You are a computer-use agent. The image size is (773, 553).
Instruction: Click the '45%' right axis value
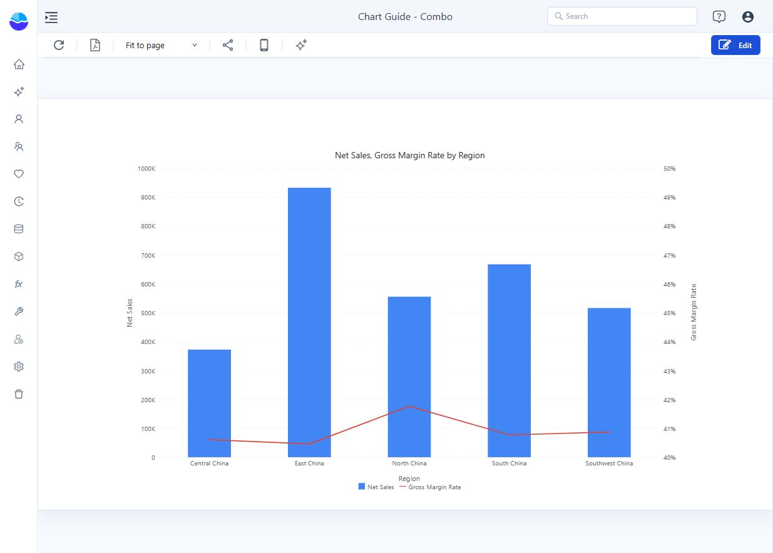click(x=669, y=313)
